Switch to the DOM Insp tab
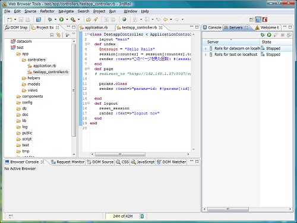This screenshot has height=223, width=297. (x=16, y=27)
